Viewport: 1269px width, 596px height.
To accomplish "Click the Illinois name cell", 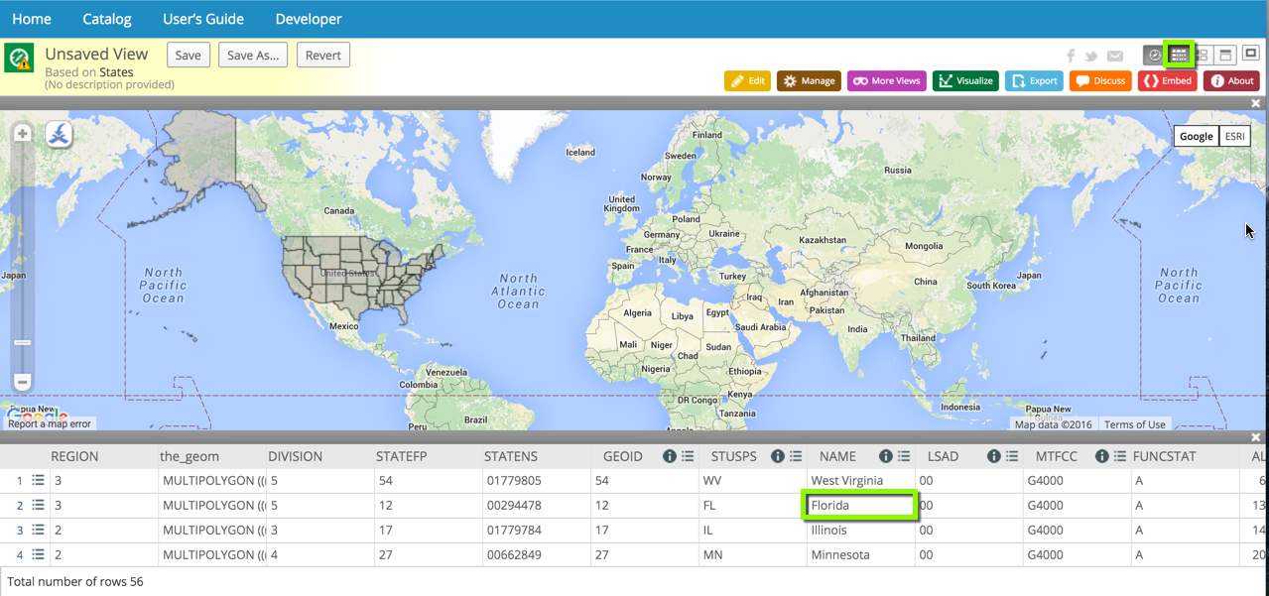I will (x=859, y=531).
